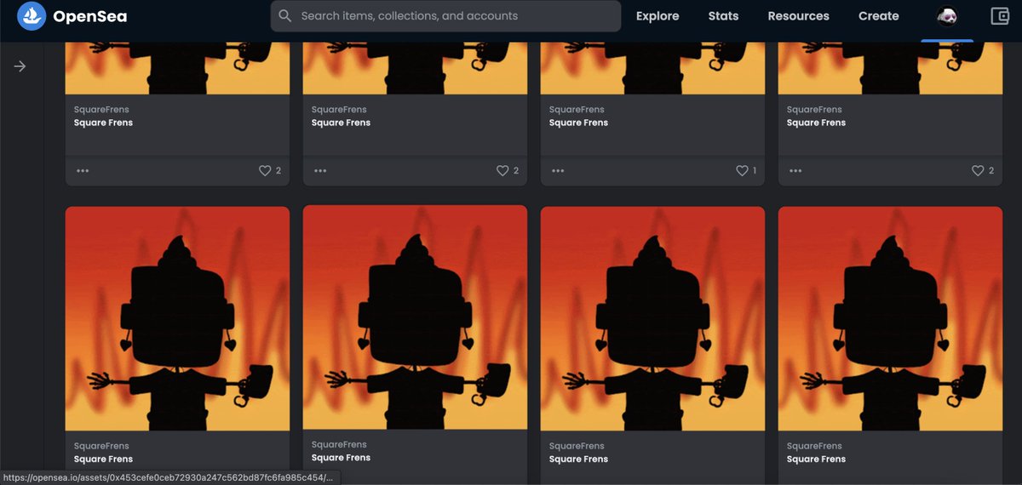Click SquareFrens collection link on second bottom-row card
Viewport: 1022px width, 485px height.
[339, 444]
